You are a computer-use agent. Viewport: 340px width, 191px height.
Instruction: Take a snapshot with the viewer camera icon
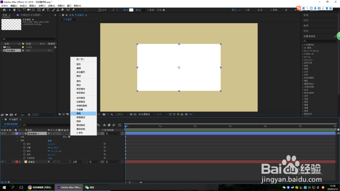pos(104,114)
